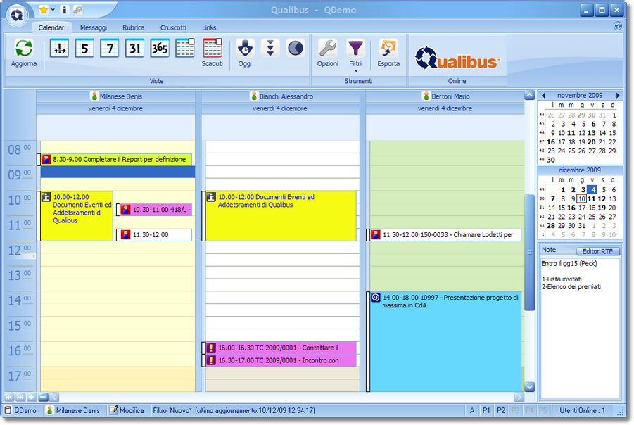
Task: Open the quick access star dropdown arrow
Action: (x=53, y=10)
